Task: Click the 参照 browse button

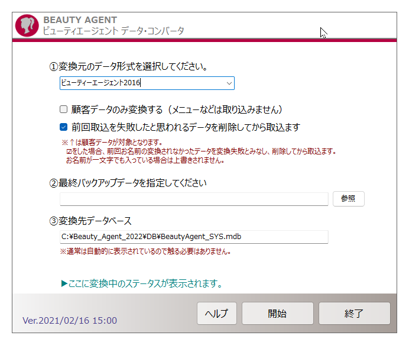Action: (x=349, y=199)
